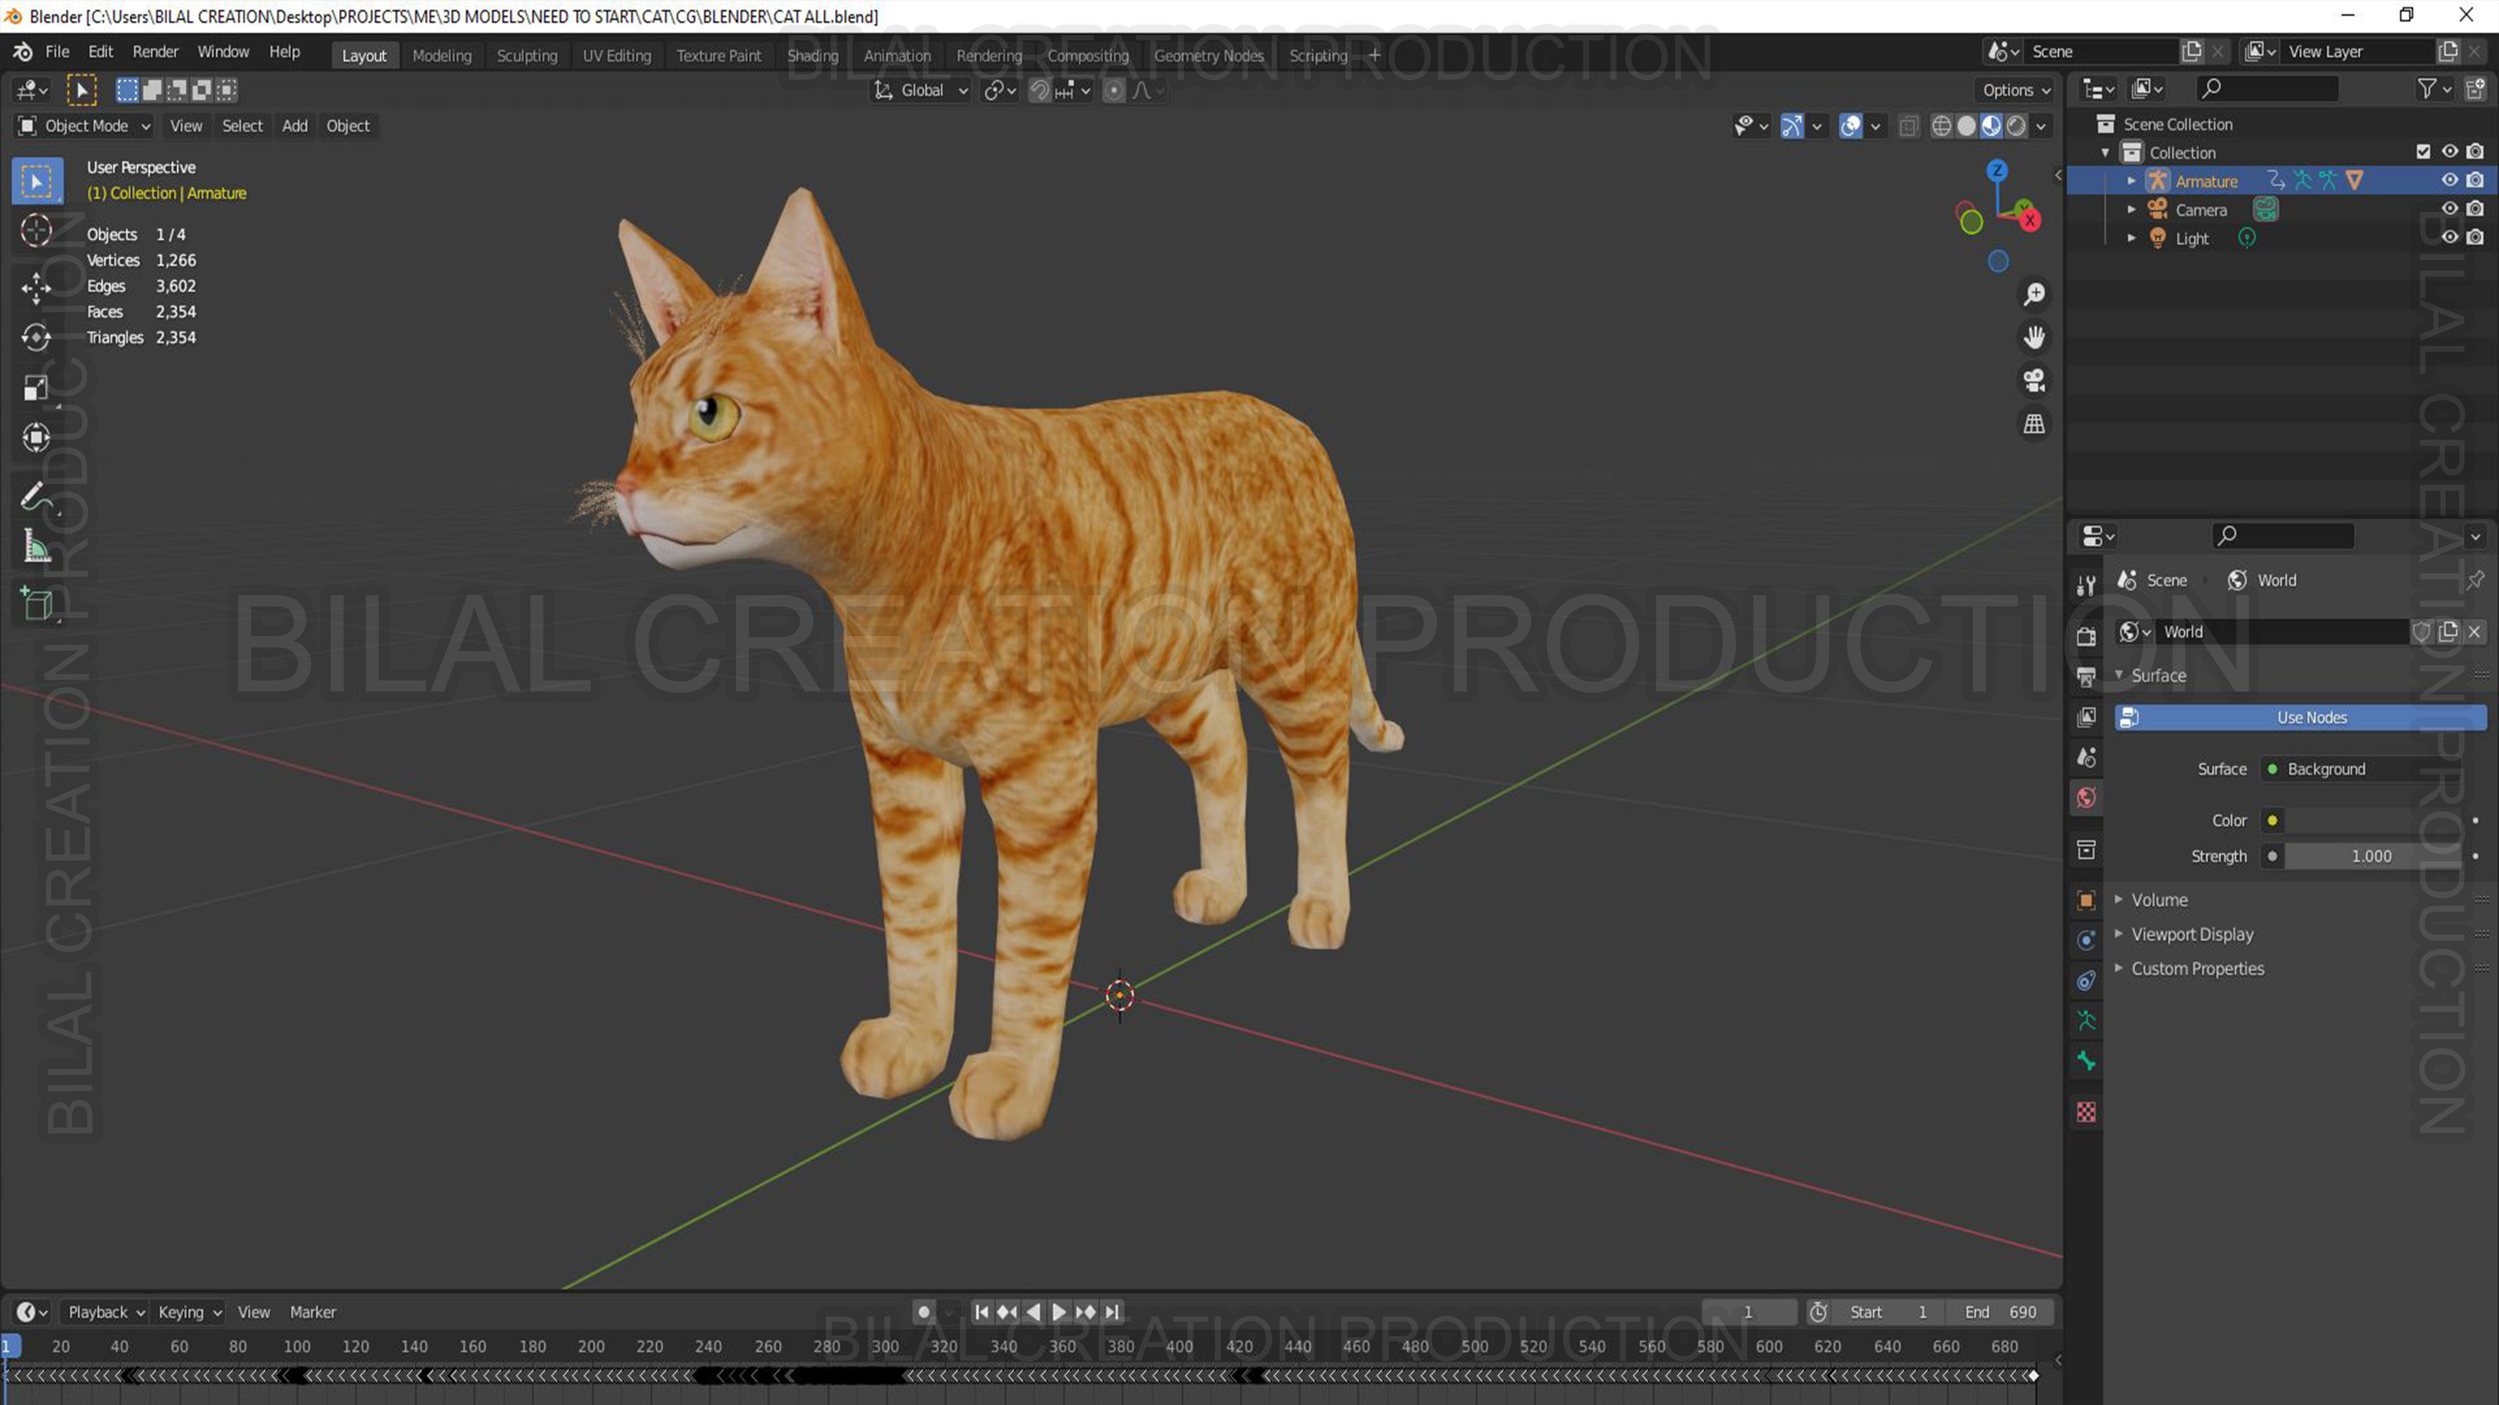Select the Transform tool
The image size is (2499, 1405).
[36, 437]
